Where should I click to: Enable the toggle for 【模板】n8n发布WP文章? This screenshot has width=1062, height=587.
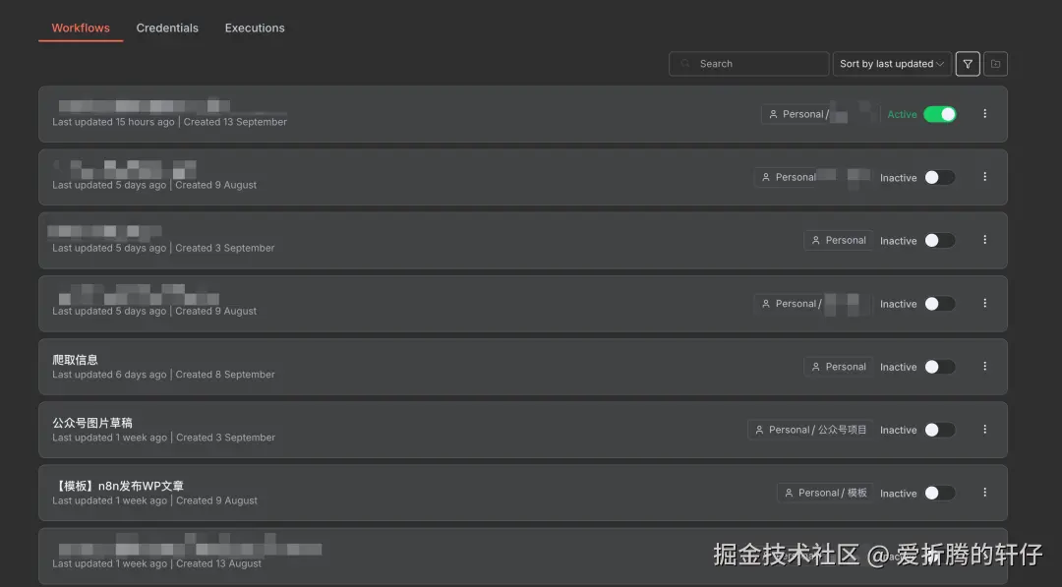939,493
